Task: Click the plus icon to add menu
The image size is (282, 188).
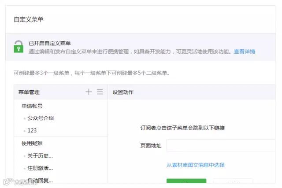Action: pyautogui.click(x=89, y=92)
